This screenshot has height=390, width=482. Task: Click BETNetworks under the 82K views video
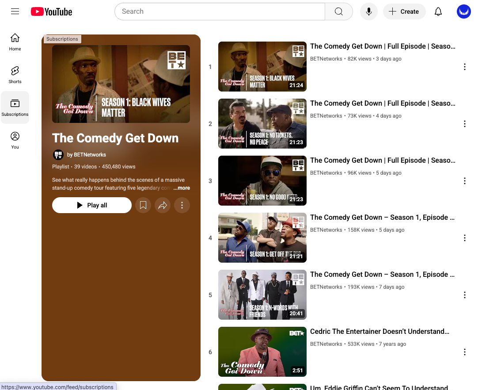click(x=326, y=59)
